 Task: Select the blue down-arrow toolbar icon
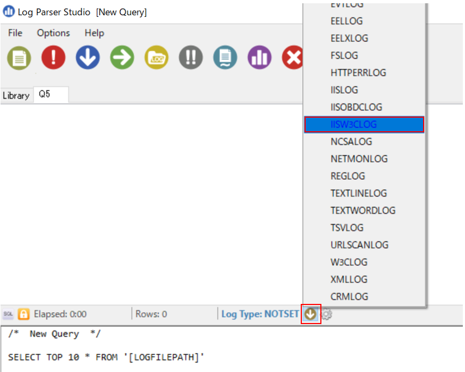pos(87,57)
